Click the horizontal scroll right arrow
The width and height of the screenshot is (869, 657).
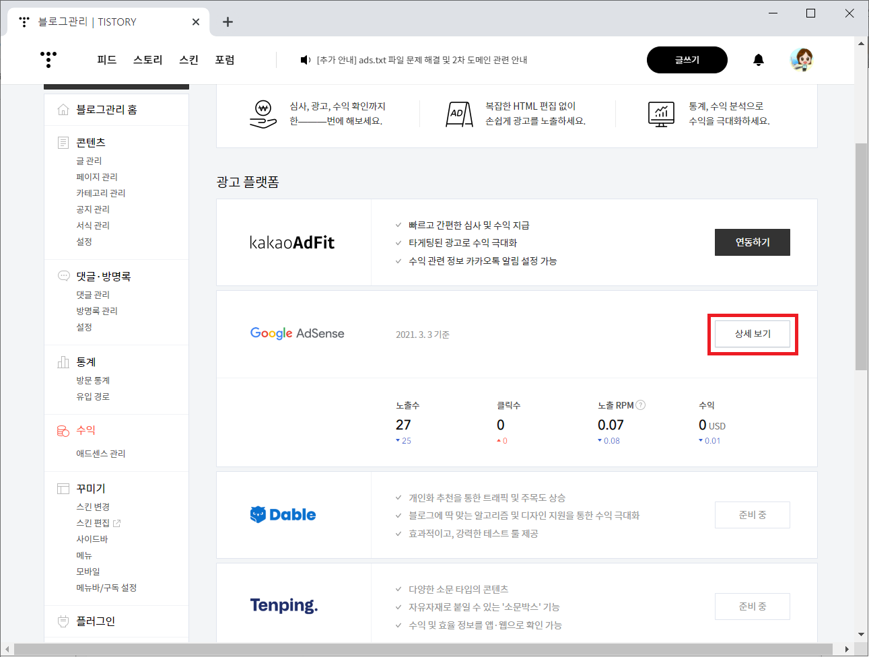click(x=847, y=650)
